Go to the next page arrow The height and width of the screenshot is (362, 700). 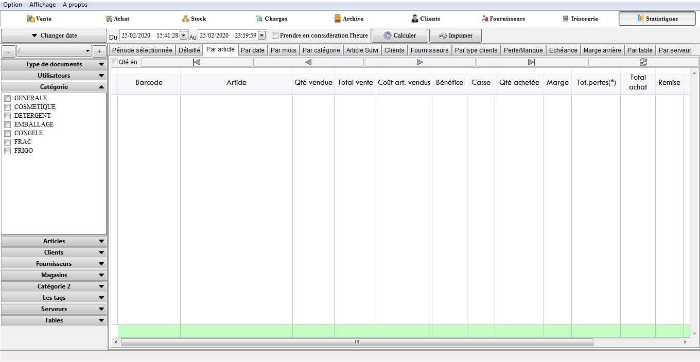[x=419, y=62]
